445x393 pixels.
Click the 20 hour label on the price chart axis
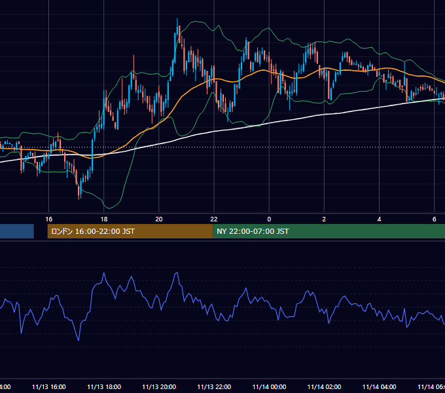coord(159,219)
